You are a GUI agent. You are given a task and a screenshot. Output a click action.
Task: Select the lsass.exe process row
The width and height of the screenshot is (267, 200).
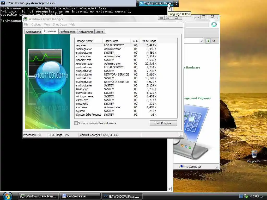click(x=116, y=89)
